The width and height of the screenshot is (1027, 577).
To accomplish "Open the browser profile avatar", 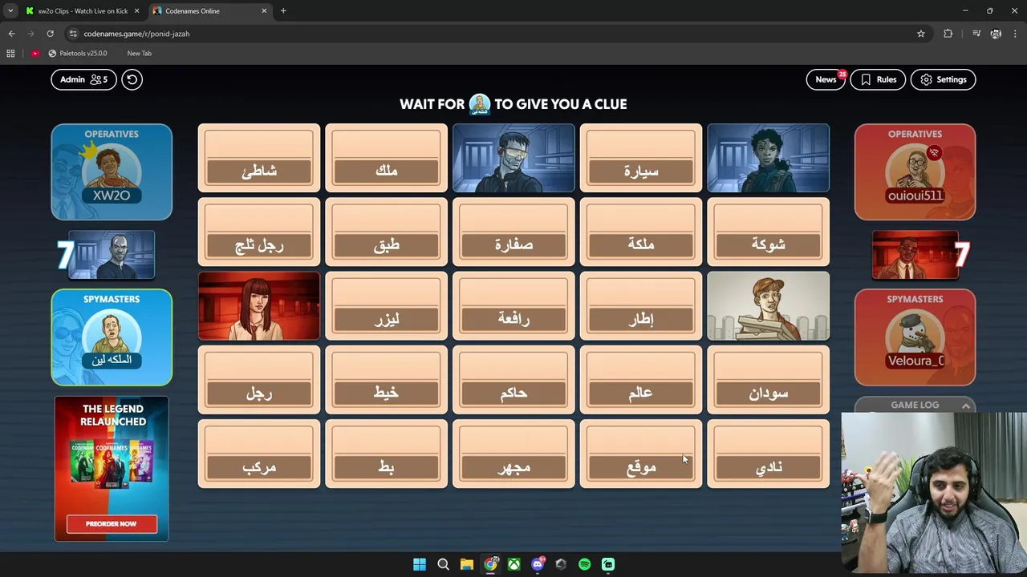I will click(996, 34).
